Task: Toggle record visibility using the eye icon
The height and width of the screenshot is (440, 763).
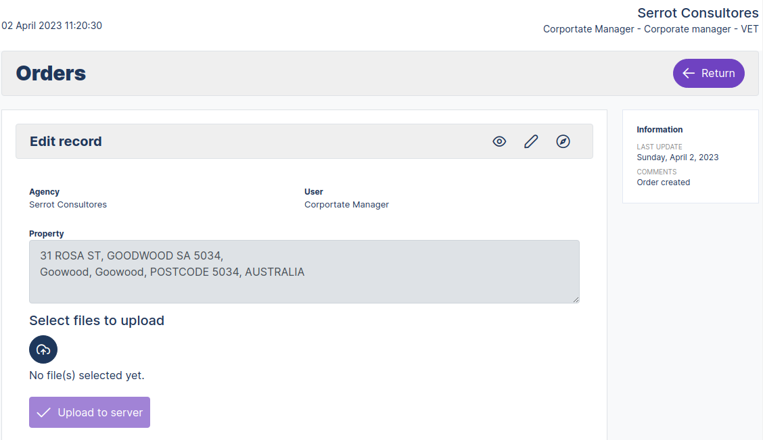Action: click(499, 141)
